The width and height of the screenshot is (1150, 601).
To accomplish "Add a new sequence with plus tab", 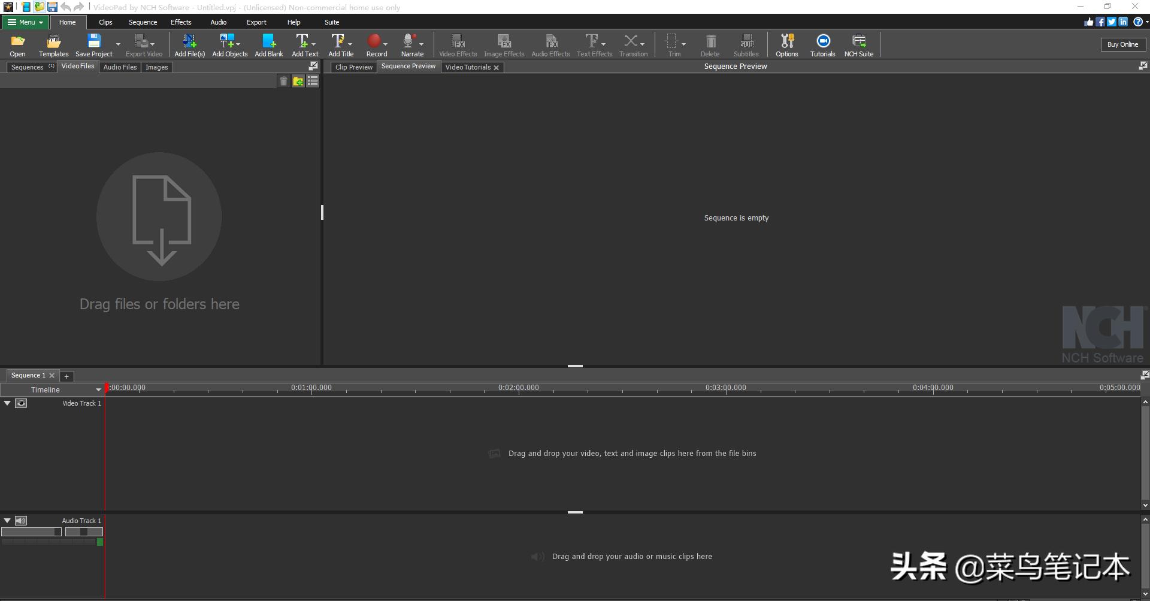I will pyautogui.click(x=66, y=376).
